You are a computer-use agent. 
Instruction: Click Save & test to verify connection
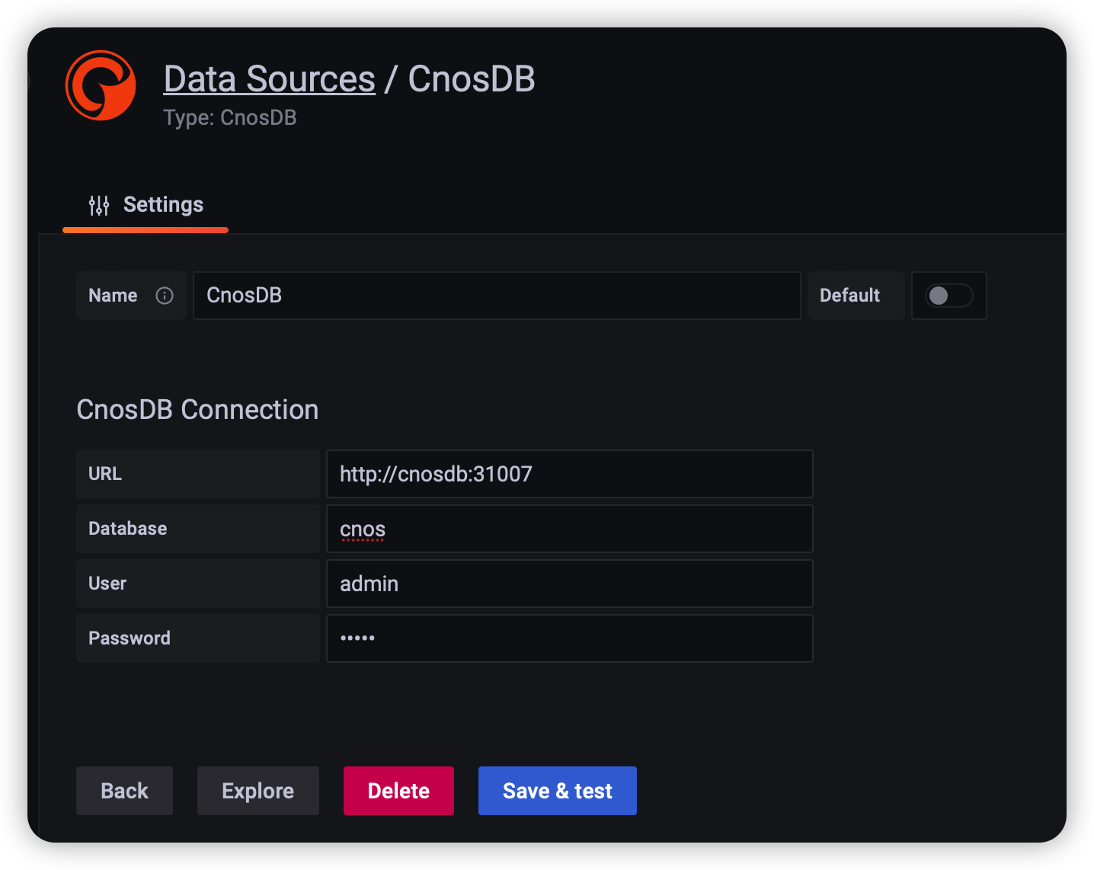click(x=557, y=791)
